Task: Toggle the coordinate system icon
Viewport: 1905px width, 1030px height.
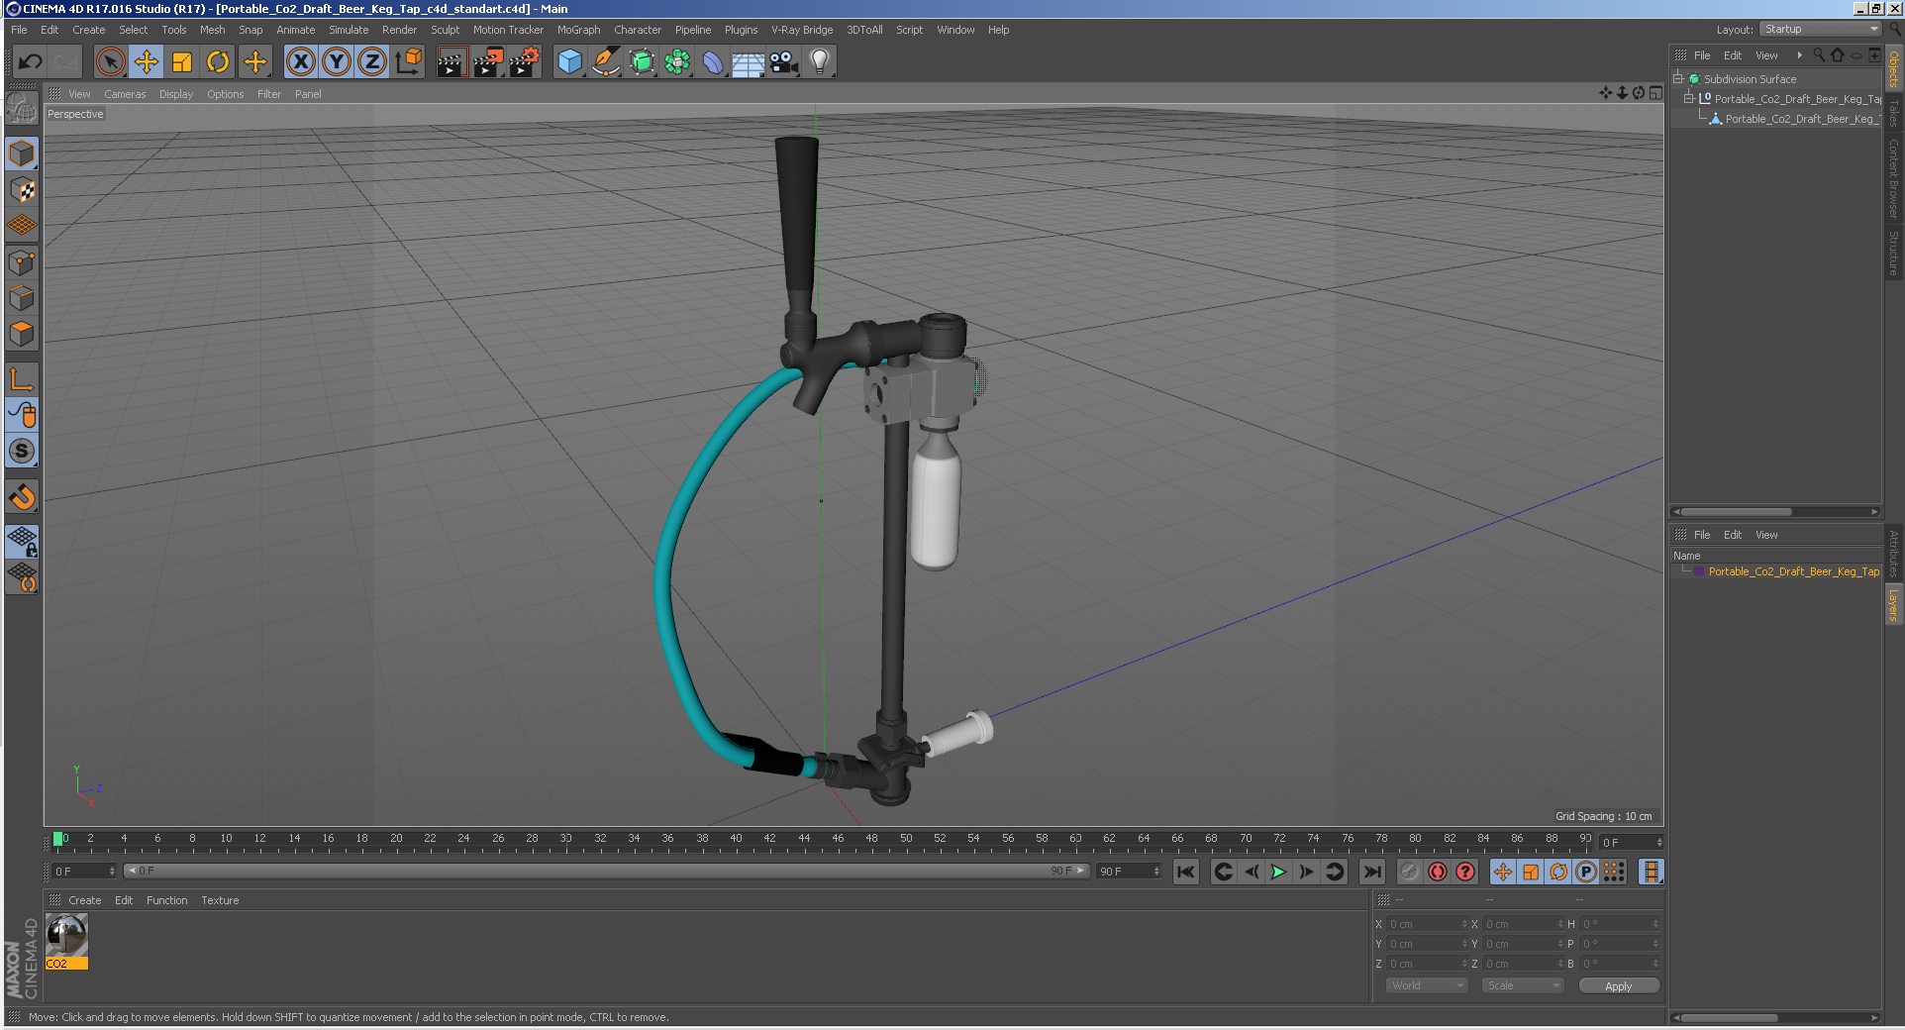Action: click(x=408, y=62)
